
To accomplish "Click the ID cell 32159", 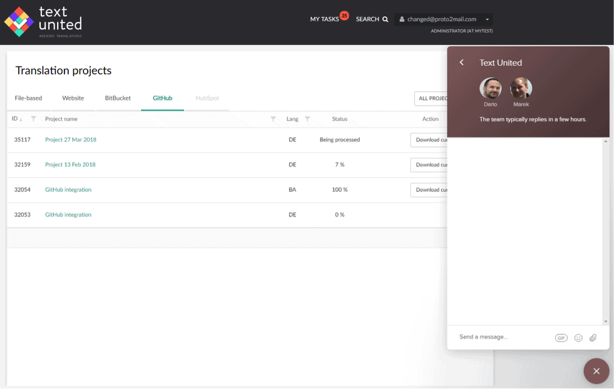I will click(x=23, y=164).
